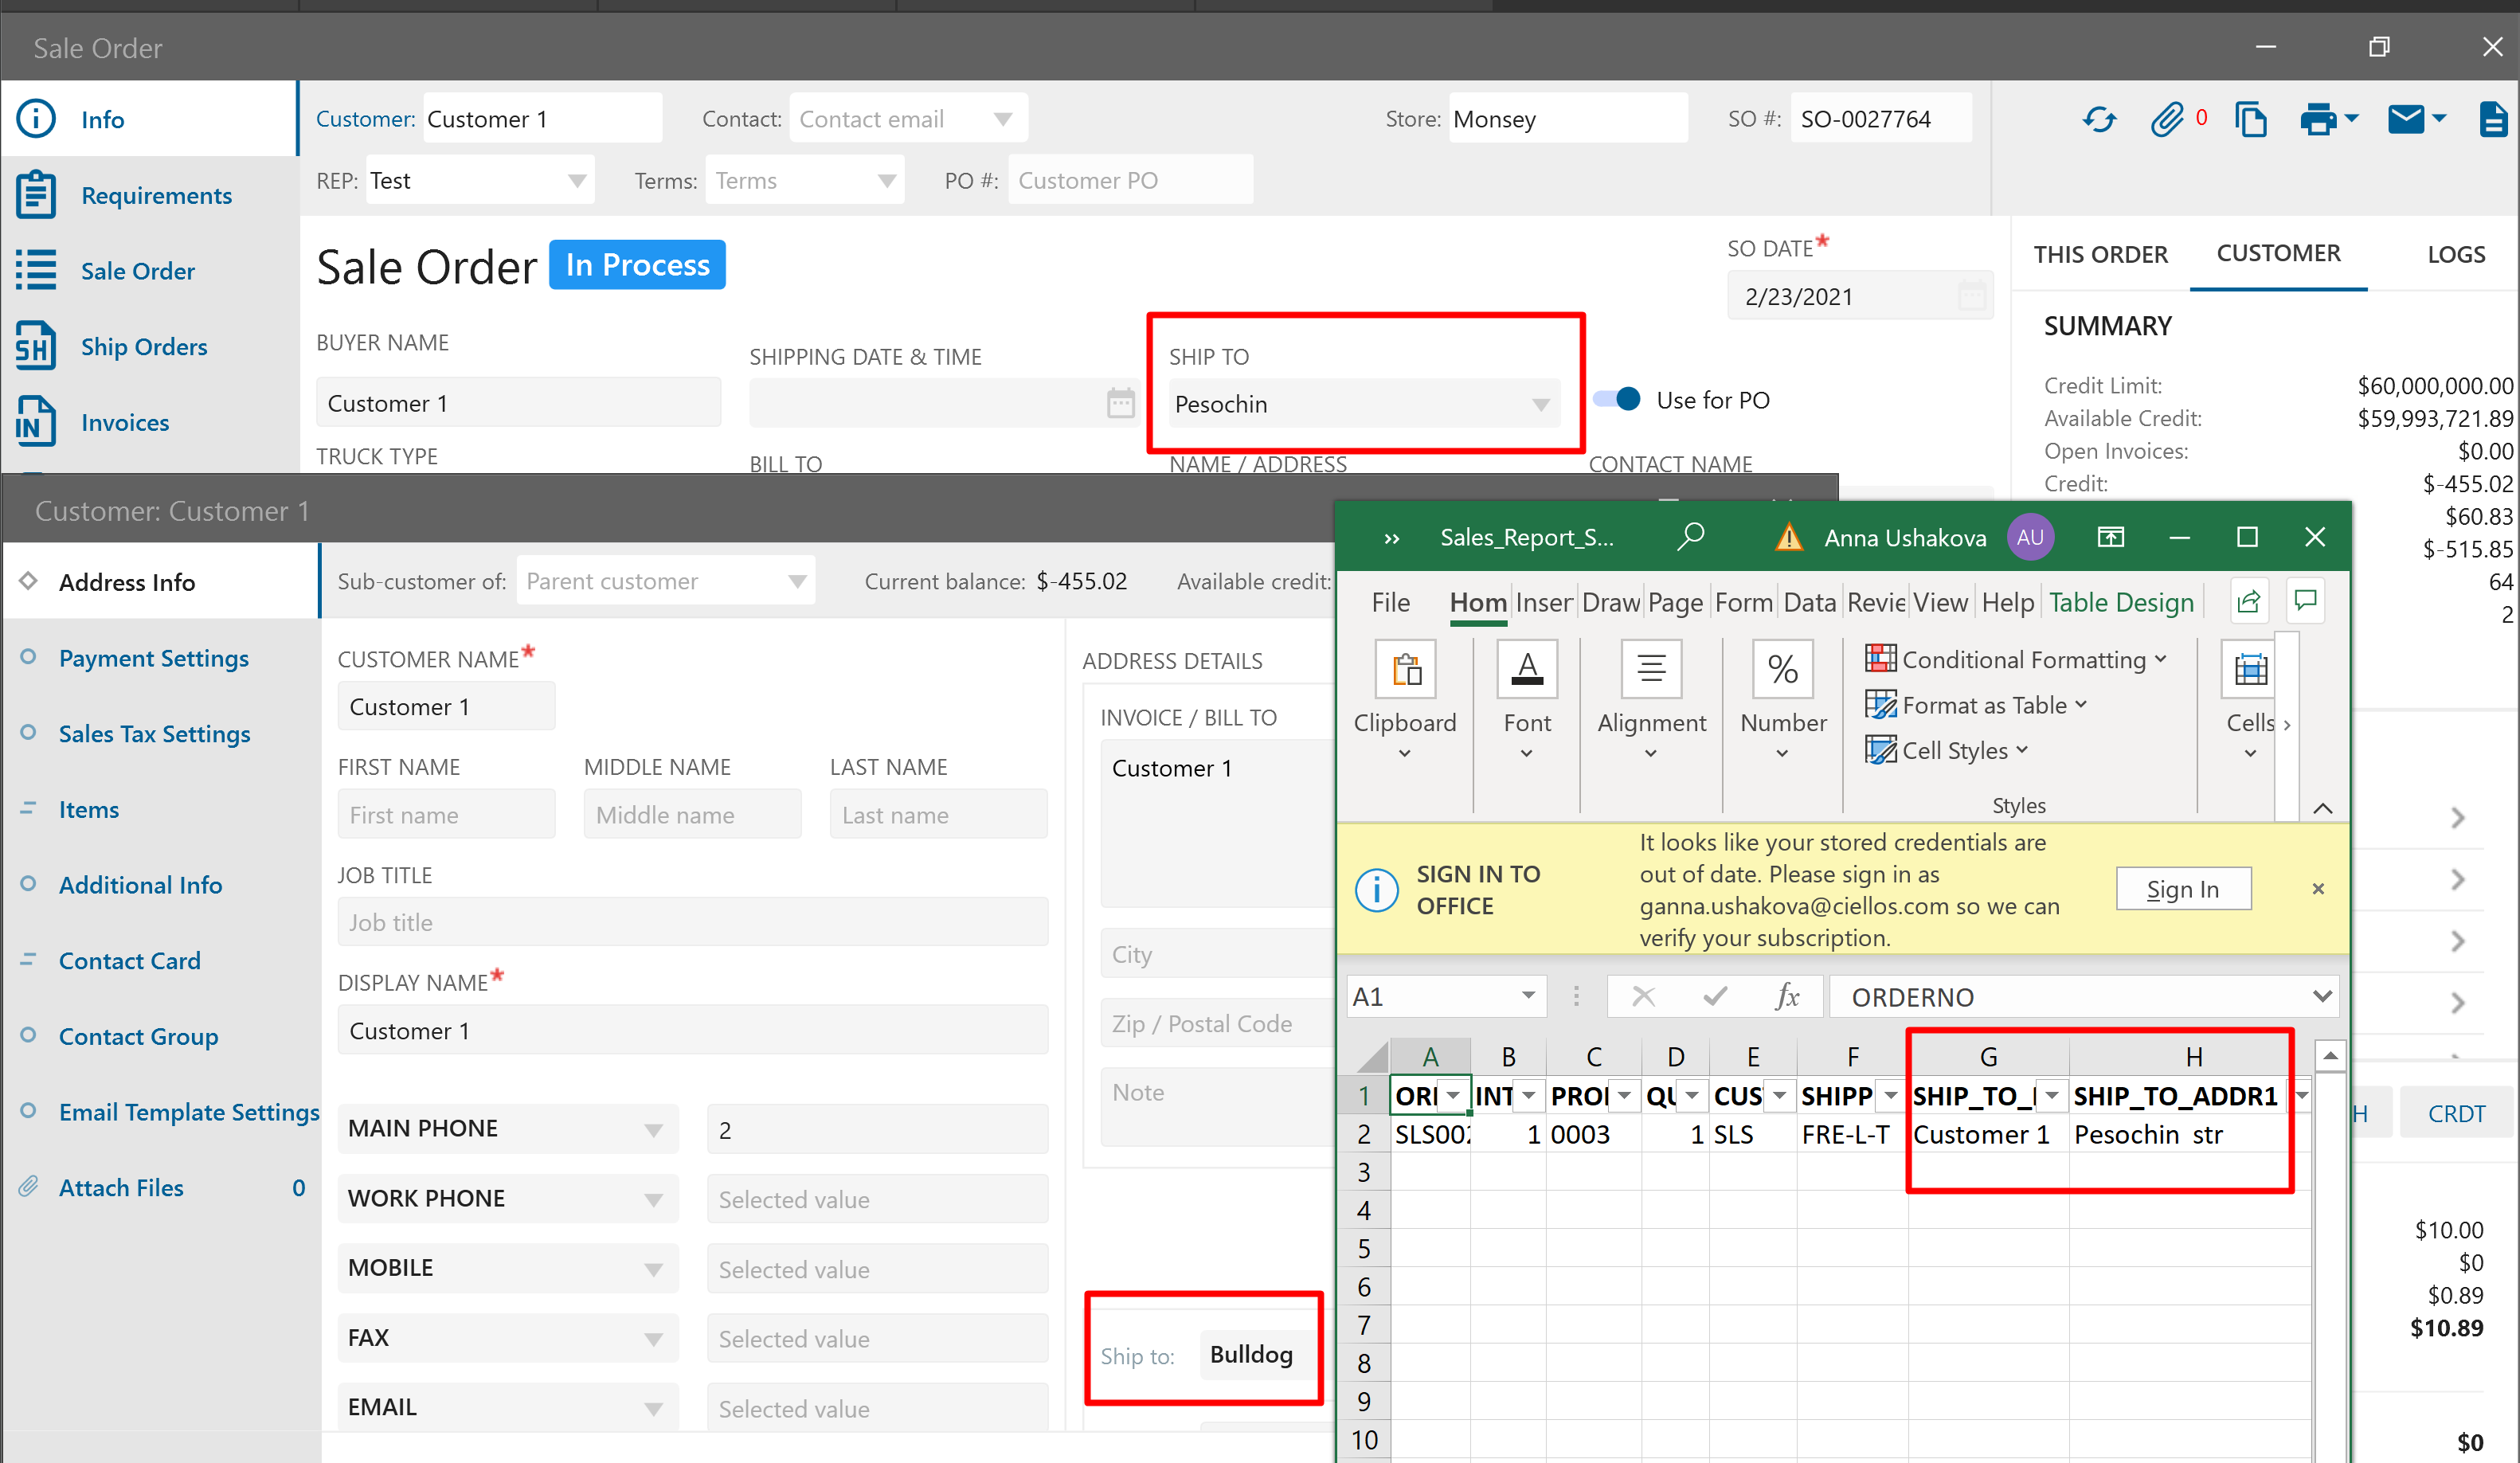Open the SO Date calendar picker
The height and width of the screenshot is (1463, 2520).
1971,296
